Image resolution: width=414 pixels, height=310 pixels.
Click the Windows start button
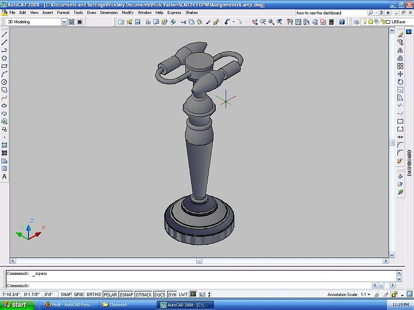[18, 305]
